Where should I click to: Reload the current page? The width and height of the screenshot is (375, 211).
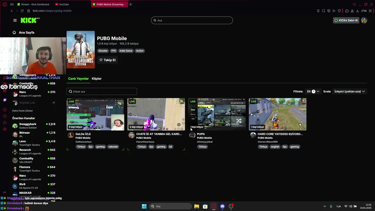(x=22, y=11)
